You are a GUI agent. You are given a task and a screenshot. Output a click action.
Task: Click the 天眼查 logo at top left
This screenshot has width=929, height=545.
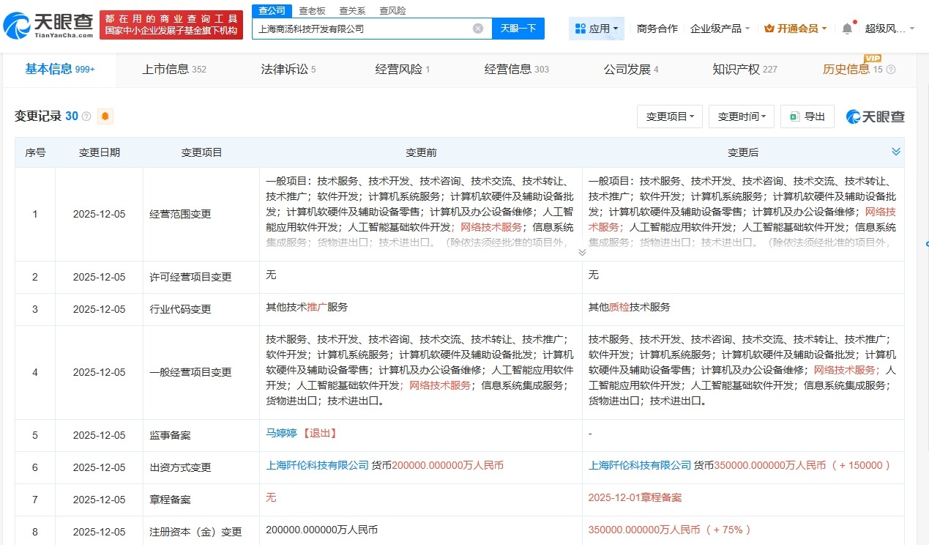click(45, 23)
